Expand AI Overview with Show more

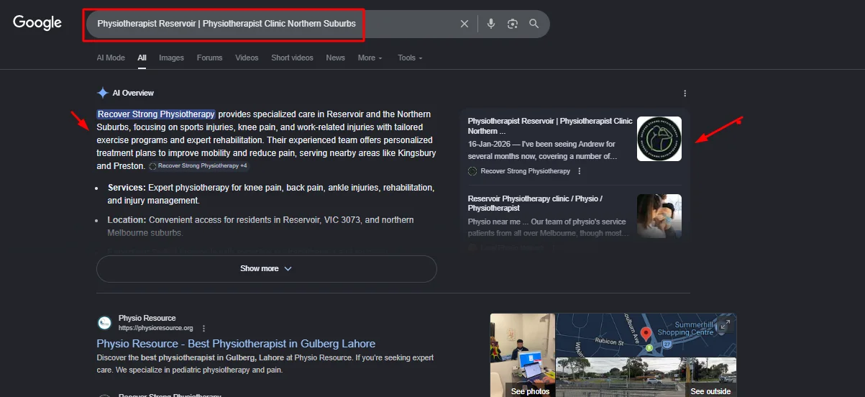(266, 268)
